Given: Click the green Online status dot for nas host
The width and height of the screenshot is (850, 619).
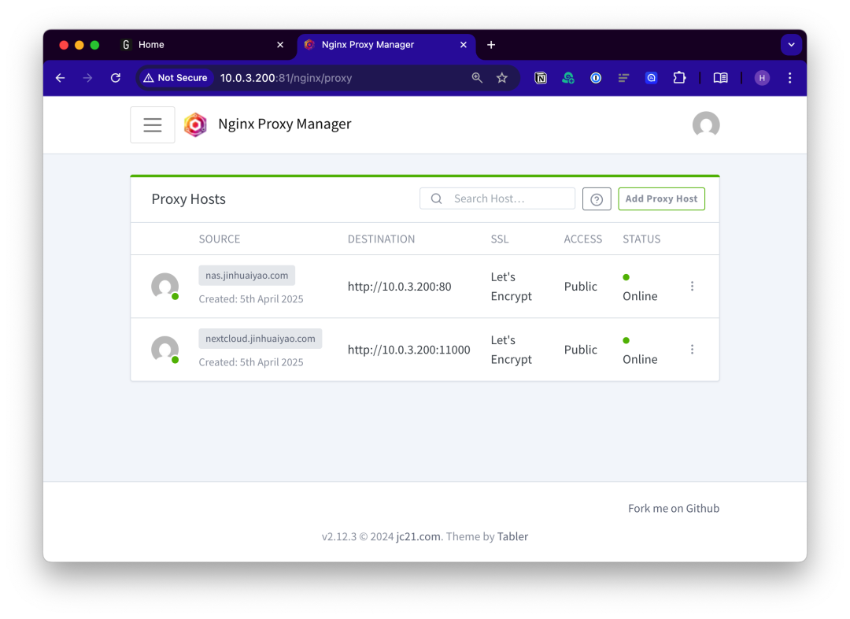Looking at the screenshot, I should [626, 277].
